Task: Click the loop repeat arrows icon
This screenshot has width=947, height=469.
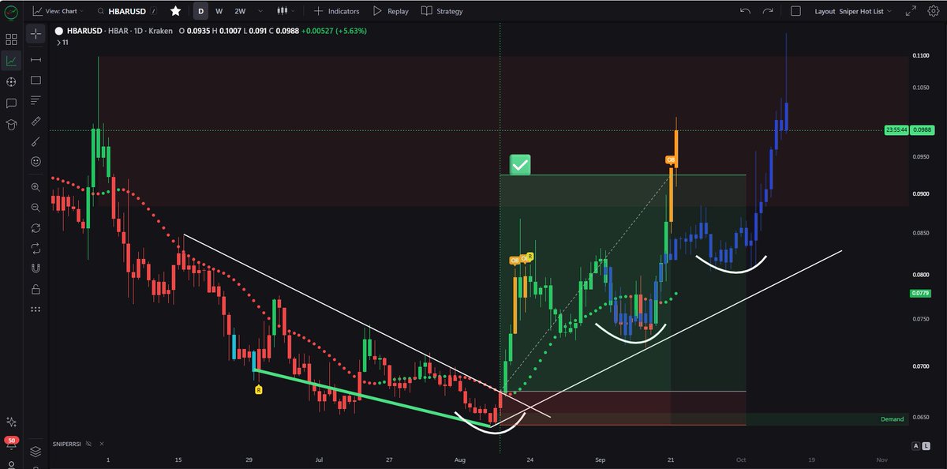Action: coord(36,248)
